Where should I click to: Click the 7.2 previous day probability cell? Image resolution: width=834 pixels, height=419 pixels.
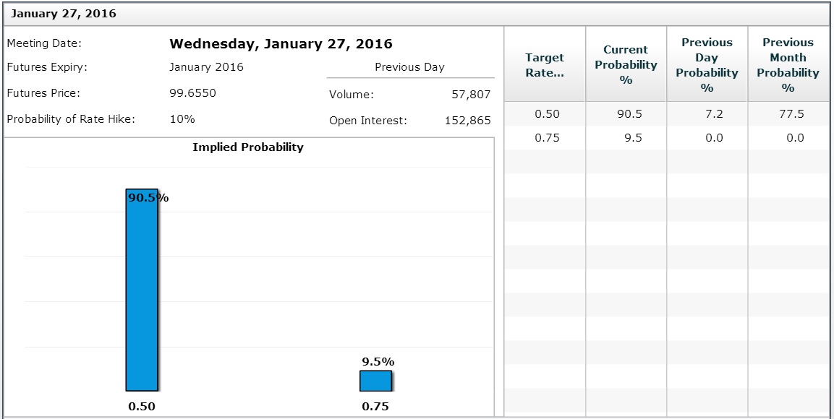click(x=713, y=114)
